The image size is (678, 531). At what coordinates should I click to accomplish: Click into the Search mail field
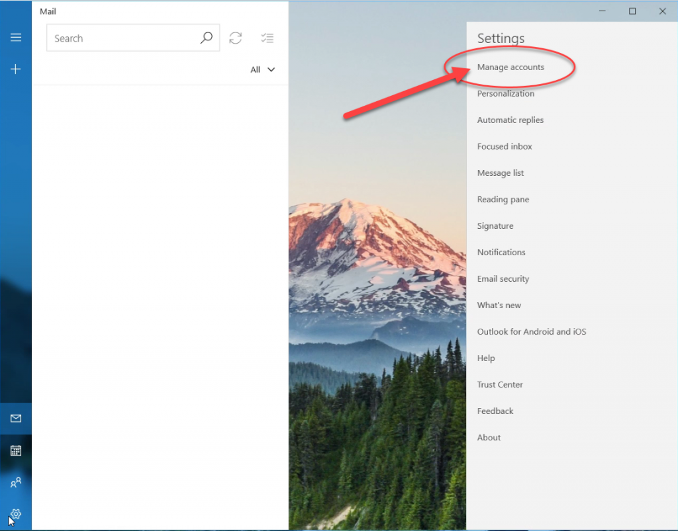coord(133,38)
